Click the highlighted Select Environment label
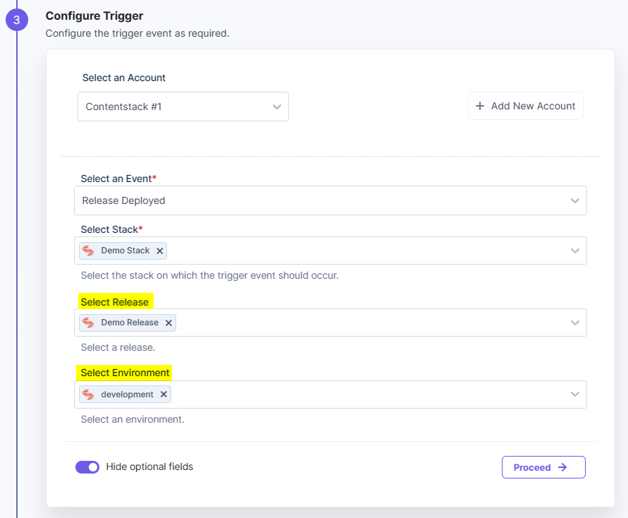Image resolution: width=628 pixels, height=518 pixels. (x=124, y=373)
